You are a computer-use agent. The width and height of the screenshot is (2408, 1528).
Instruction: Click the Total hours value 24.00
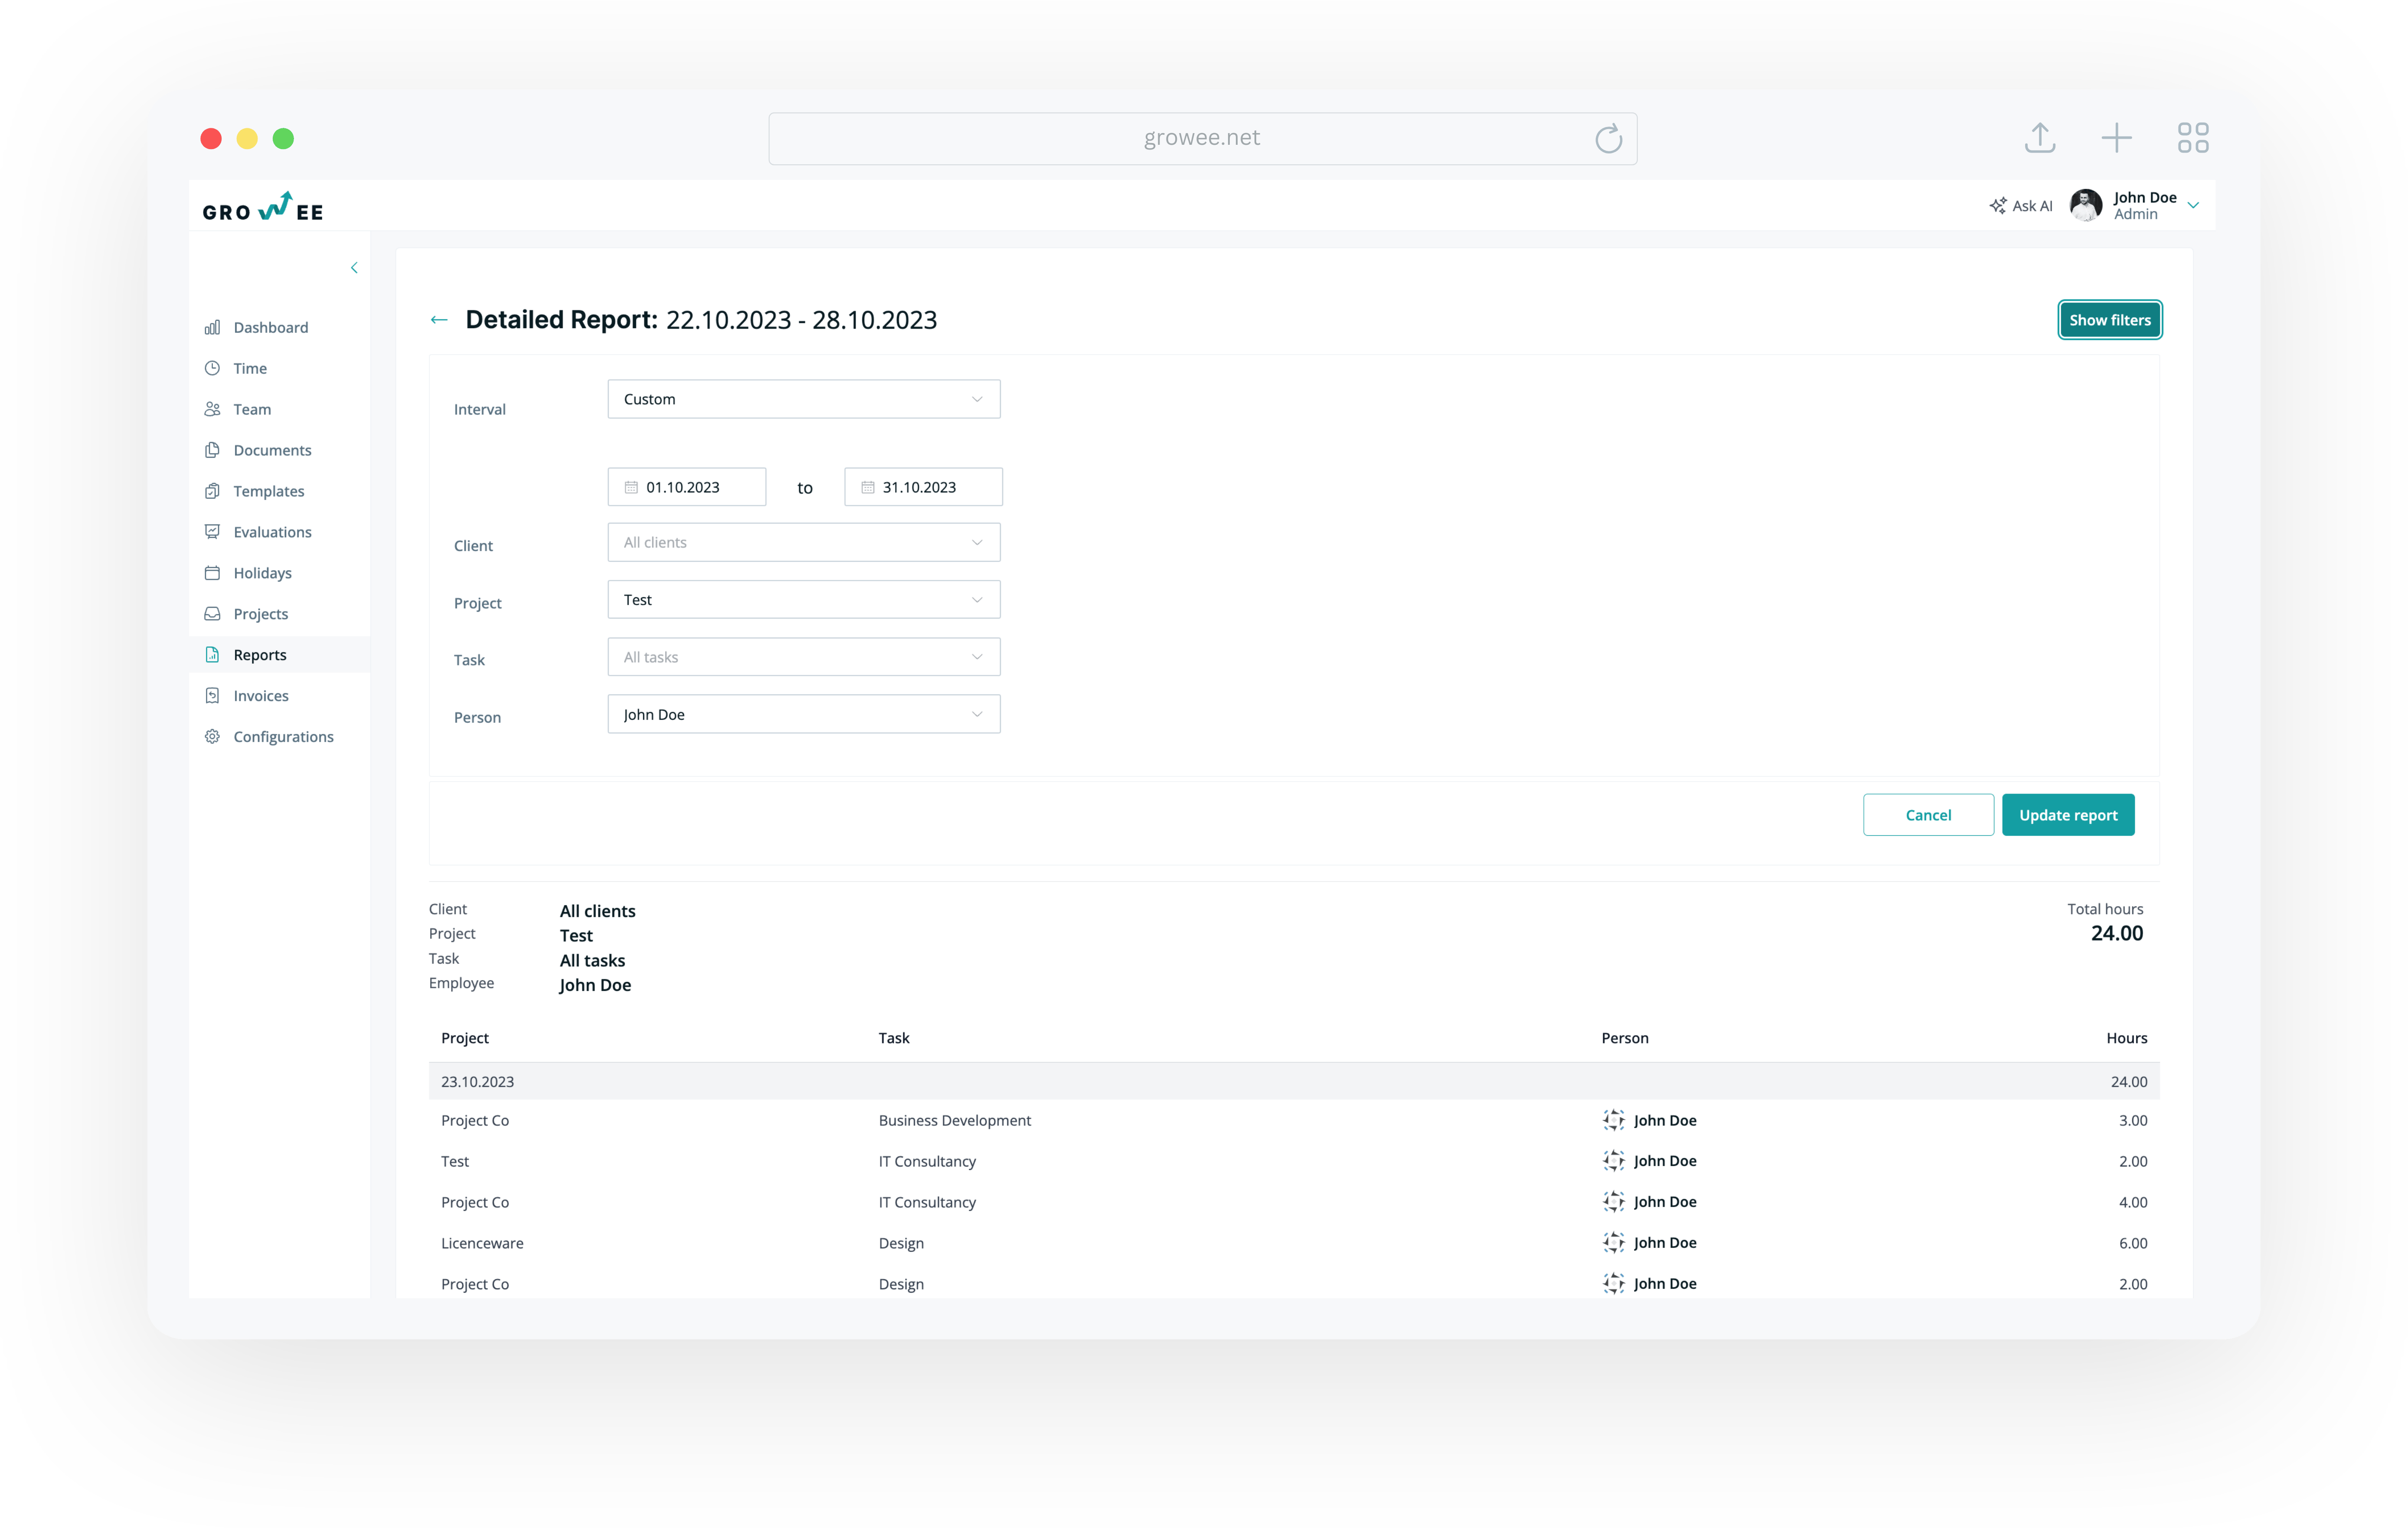[2117, 933]
